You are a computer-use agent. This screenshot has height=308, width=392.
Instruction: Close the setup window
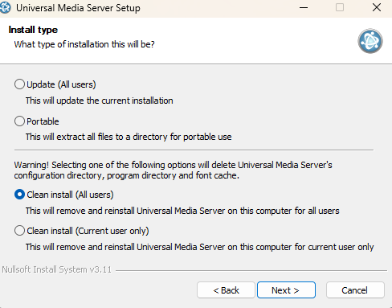[x=377, y=7]
